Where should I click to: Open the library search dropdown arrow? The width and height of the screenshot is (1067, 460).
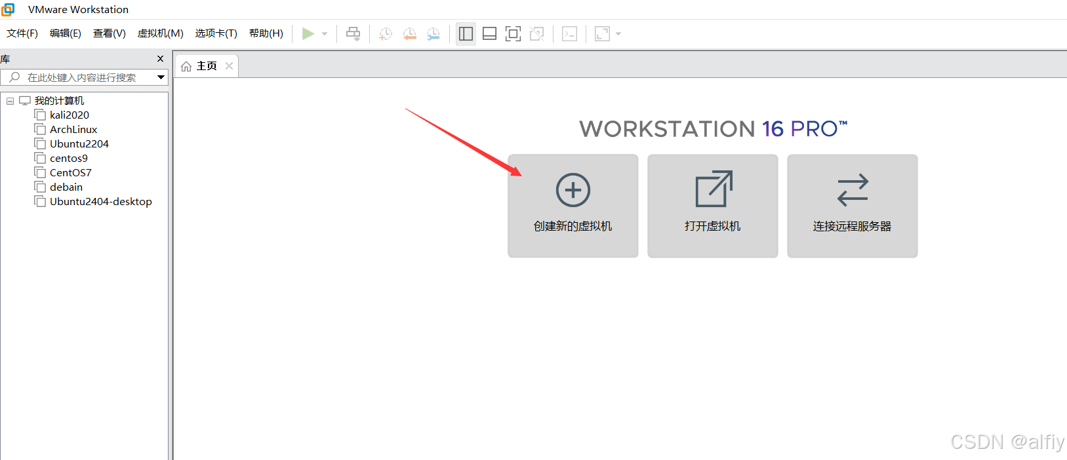tap(161, 77)
